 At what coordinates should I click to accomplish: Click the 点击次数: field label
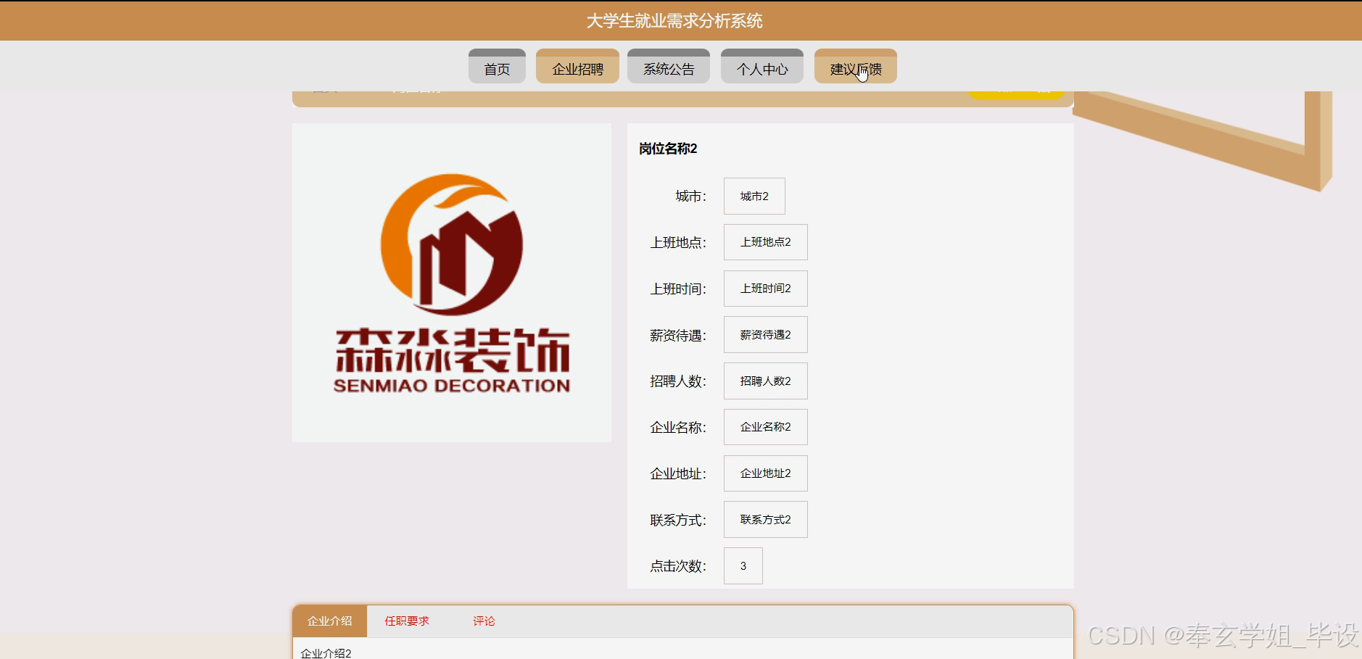tap(678, 566)
